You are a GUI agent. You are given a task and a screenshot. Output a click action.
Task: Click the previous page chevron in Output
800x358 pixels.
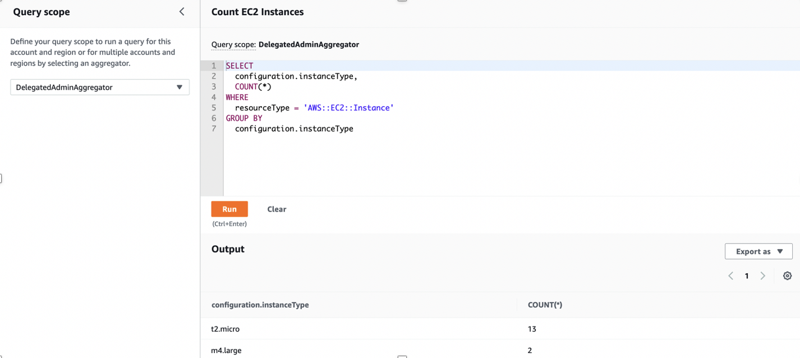[730, 276]
